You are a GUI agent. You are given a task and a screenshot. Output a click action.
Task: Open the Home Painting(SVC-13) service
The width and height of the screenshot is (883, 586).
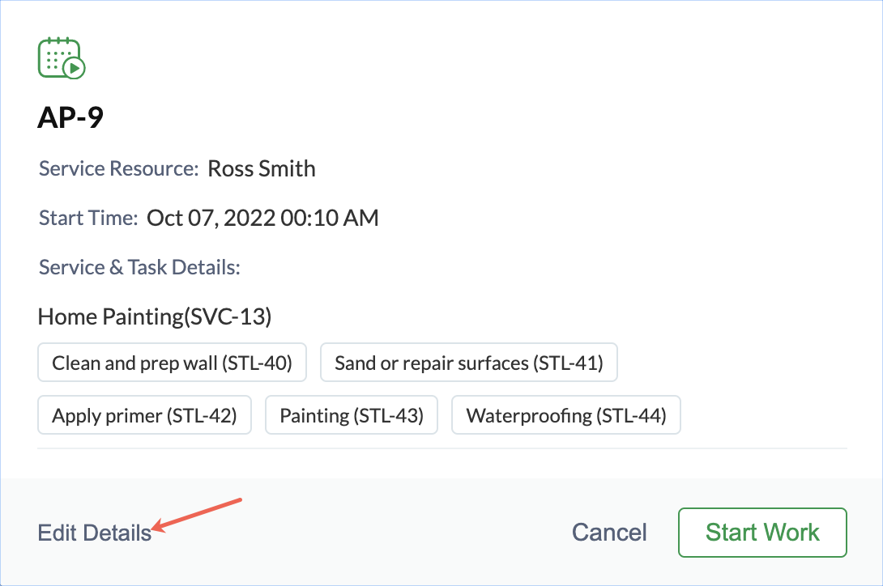click(x=154, y=316)
